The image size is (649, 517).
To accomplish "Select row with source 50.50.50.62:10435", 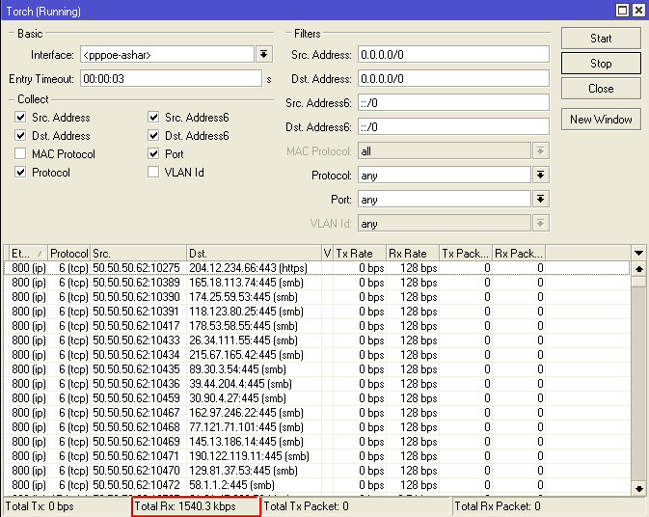I will 316,369.
